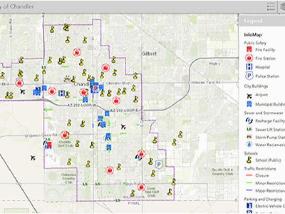Click the InfoMap layer title in legend

(x=252, y=35)
